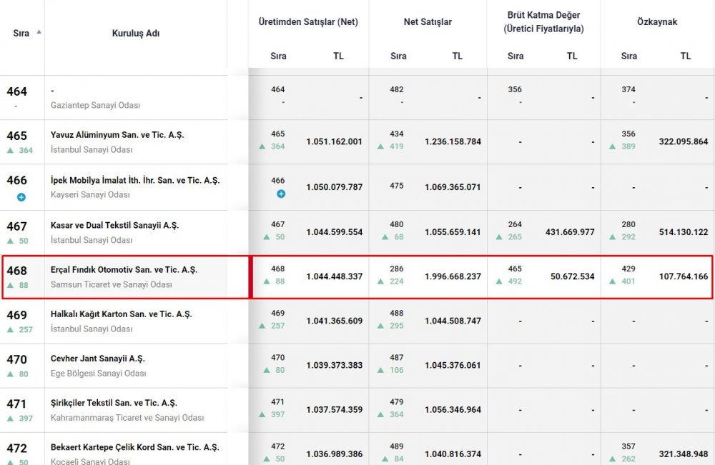715x465 pixels.
Task: Select value 1.044.448.337 in Erçal Fındık row
Action: [334, 276]
